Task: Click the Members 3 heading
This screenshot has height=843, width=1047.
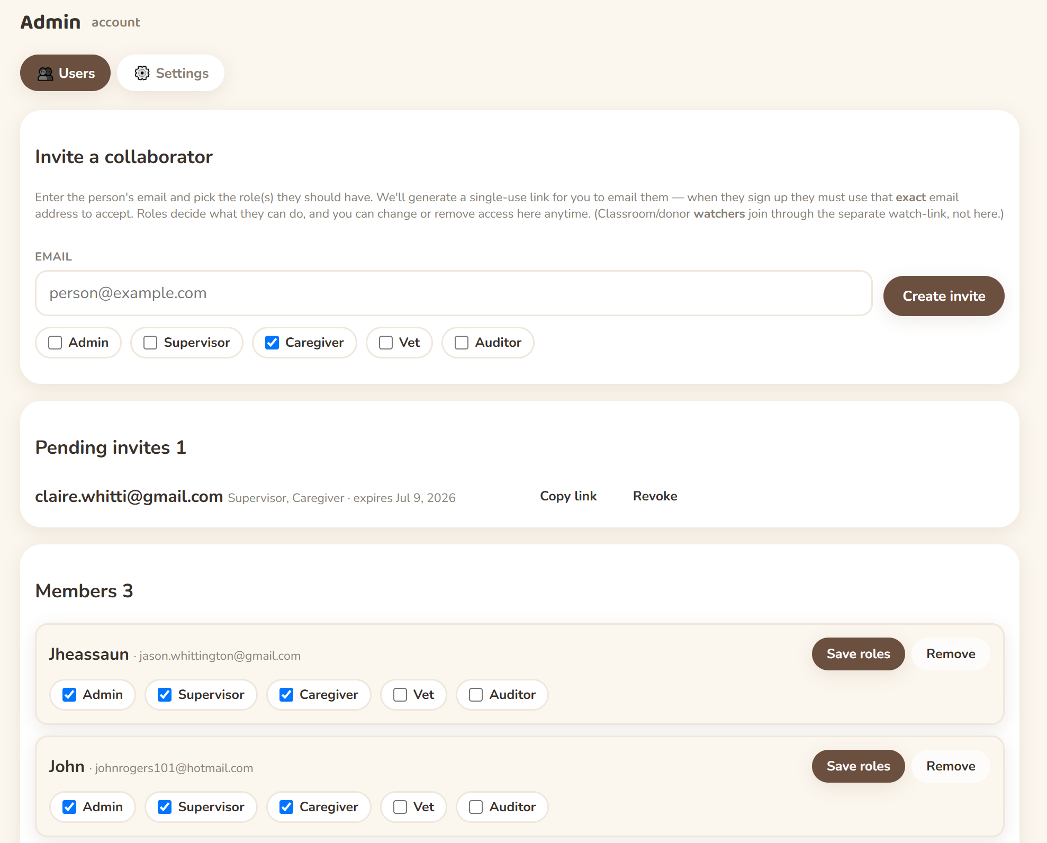Action: coord(84,591)
